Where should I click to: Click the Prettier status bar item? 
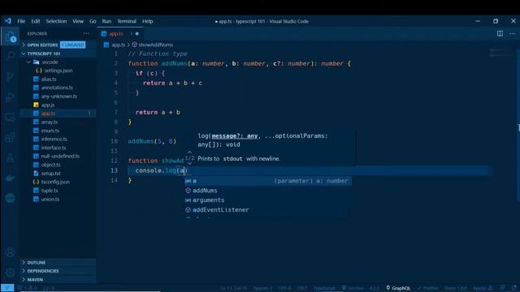(x=428, y=288)
